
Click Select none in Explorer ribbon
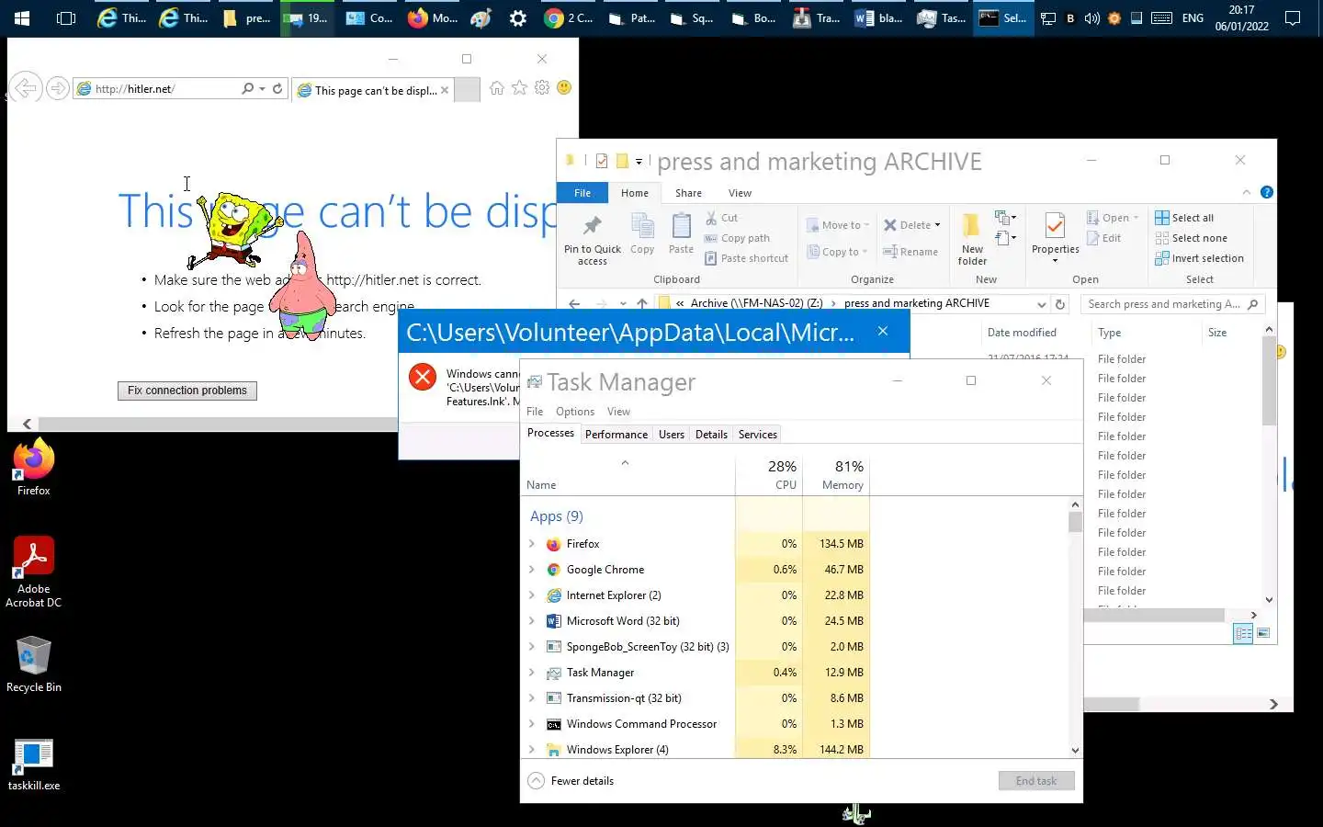coord(1191,238)
